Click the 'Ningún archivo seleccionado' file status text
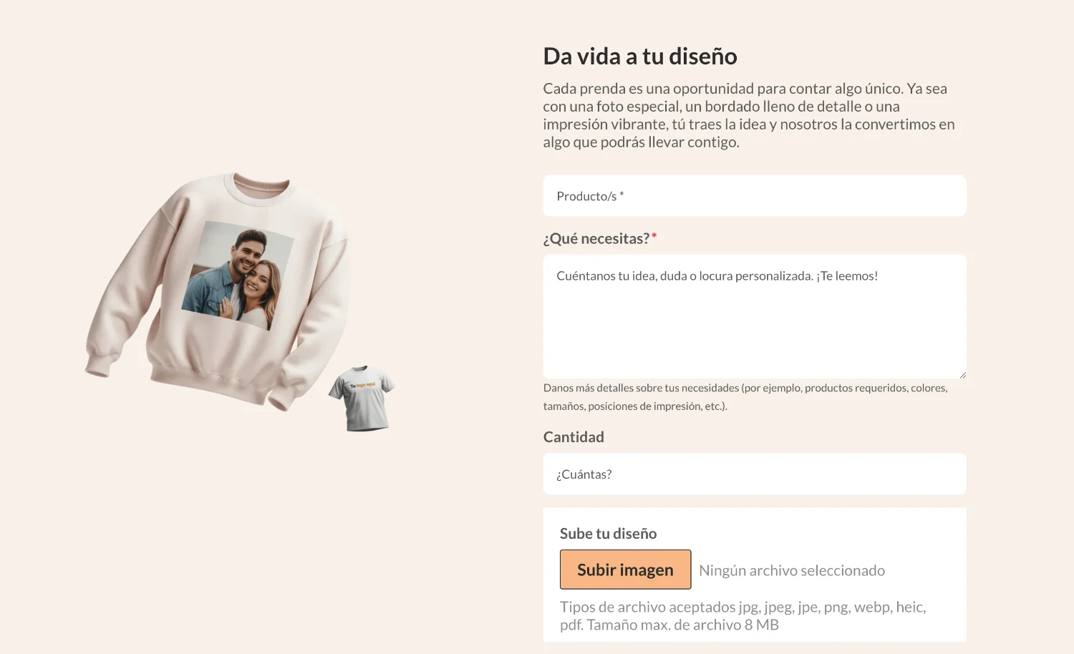Screen dimensions: 1074x654 coord(792,570)
